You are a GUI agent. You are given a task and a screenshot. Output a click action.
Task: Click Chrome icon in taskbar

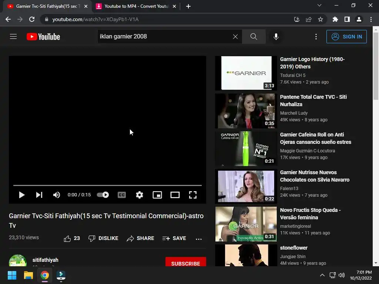[x=45, y=275]
